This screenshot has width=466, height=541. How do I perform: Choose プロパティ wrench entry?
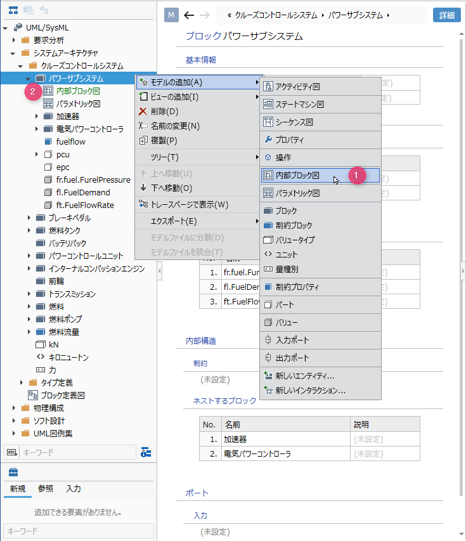[320, 140]
